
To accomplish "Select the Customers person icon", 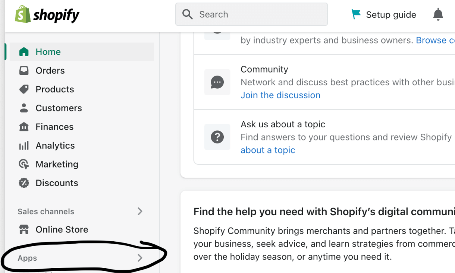I will [24, 108].
